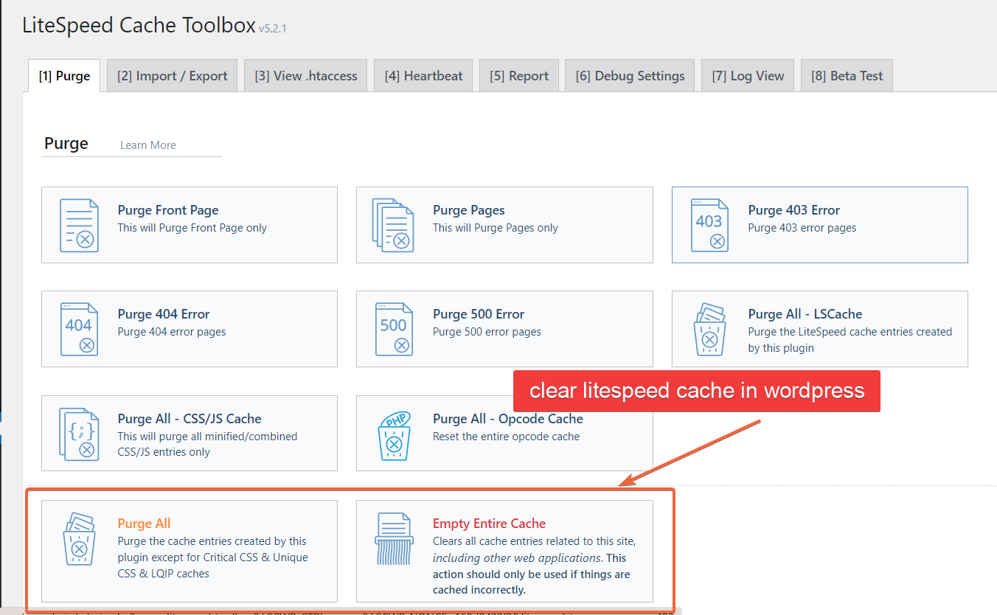The width and height of the screenshot is (997, 615).
Task: Click the 403 error page icon
Action: point(709,225)
